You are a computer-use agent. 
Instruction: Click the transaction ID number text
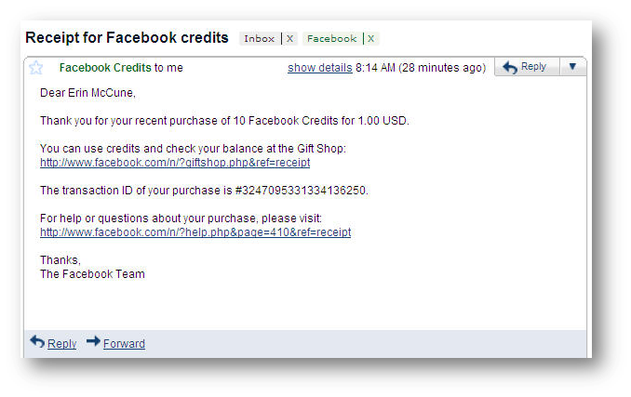click(302, 191)
